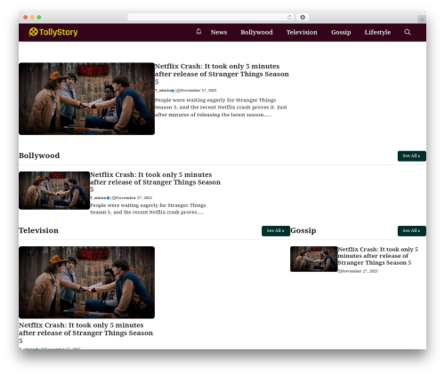Click the Television section heading
445x376 pixels.
38,230
